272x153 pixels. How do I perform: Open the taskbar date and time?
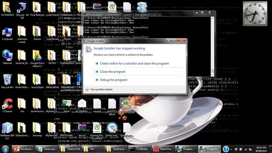[x=261, y=149]
